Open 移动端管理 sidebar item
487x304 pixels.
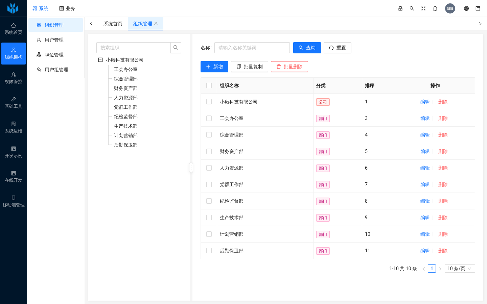click(14, 201)
